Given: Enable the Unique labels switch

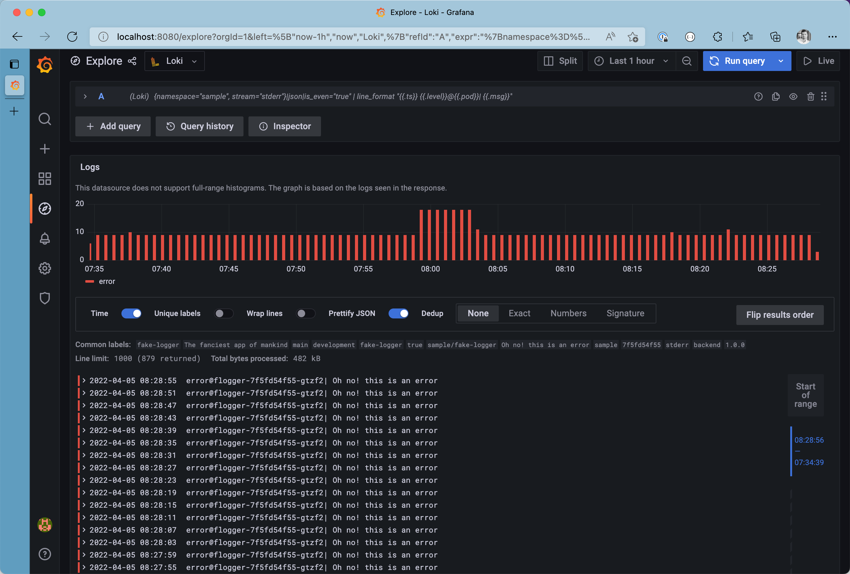Looking at the screenshot, I should click(x=223, y=313).
